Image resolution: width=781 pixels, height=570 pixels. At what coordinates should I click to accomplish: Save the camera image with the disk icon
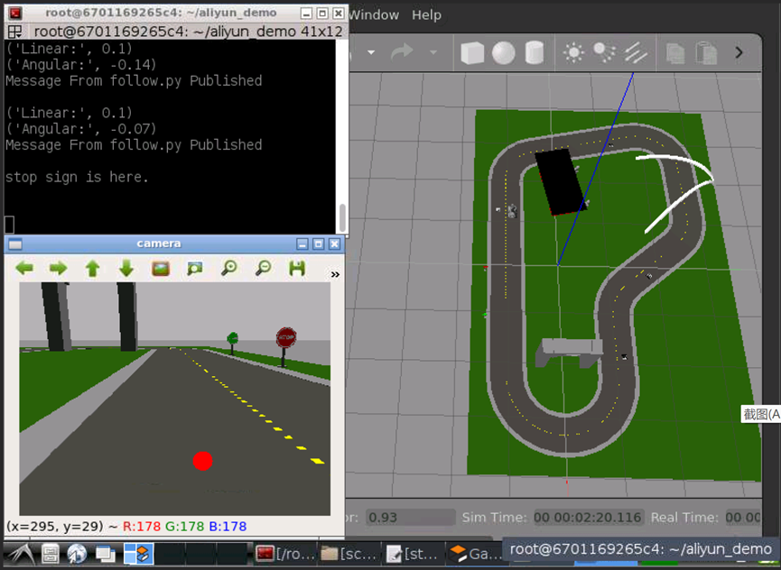[297, 268]
